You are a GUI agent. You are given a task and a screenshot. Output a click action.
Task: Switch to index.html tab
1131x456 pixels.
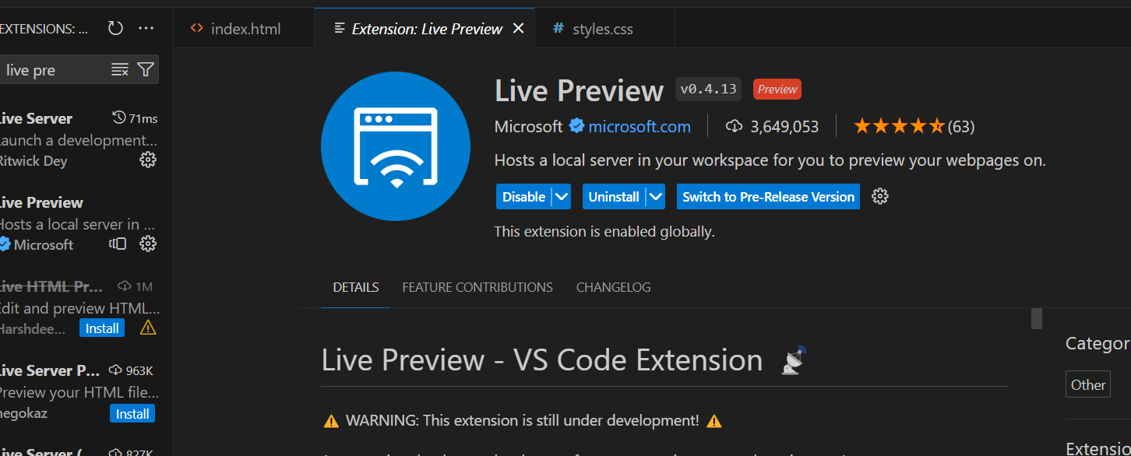[x=244, y=29]
